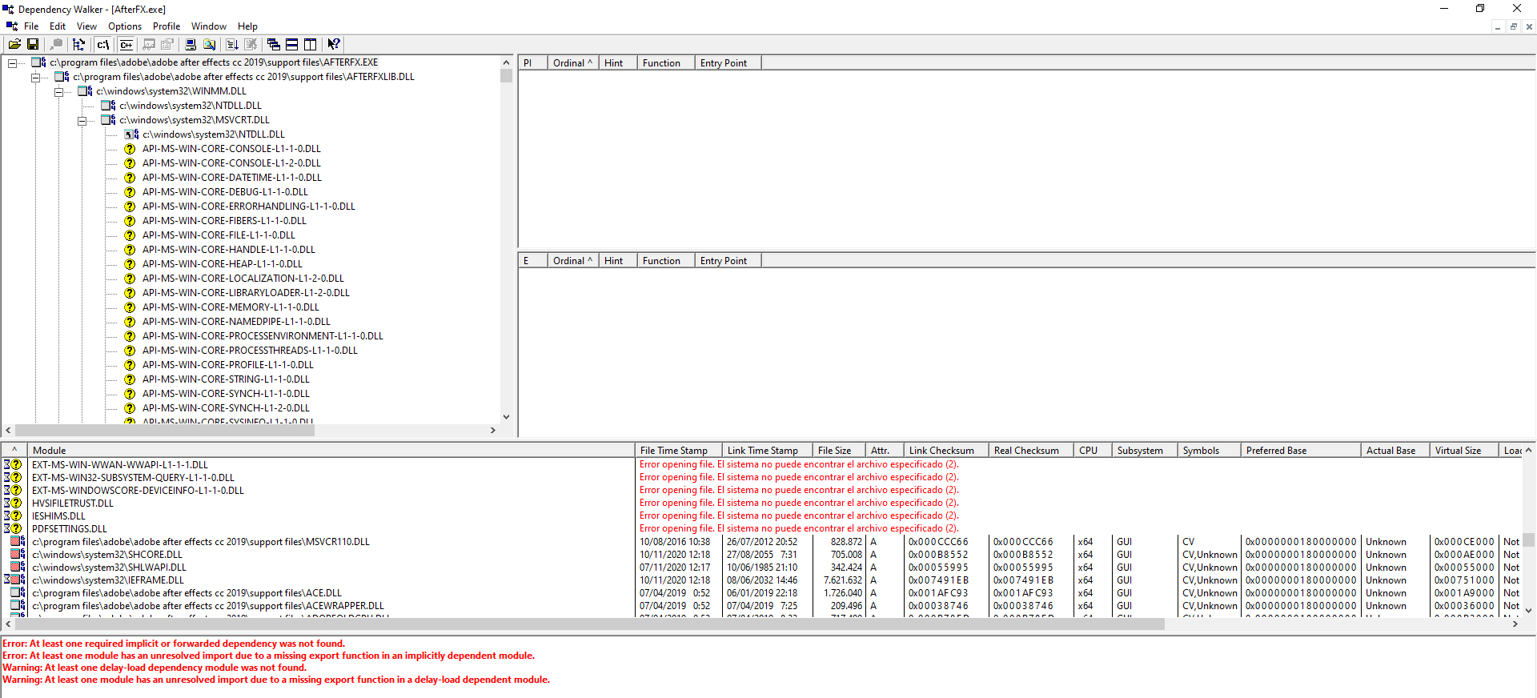The height and width of the screenshot is (698, 1537).
Task: Select API-MS-WIN-CORE-STRING-L1-1-0.DLL tree item
Action: click(226, 379)
